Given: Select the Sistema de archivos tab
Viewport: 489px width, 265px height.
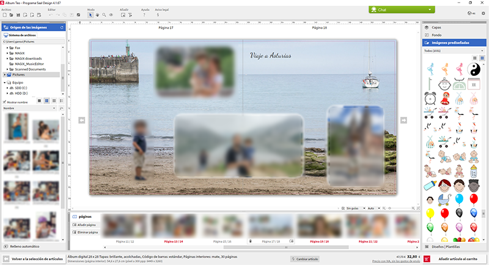Looking at the screenshot, I should (x=20, y=35).
